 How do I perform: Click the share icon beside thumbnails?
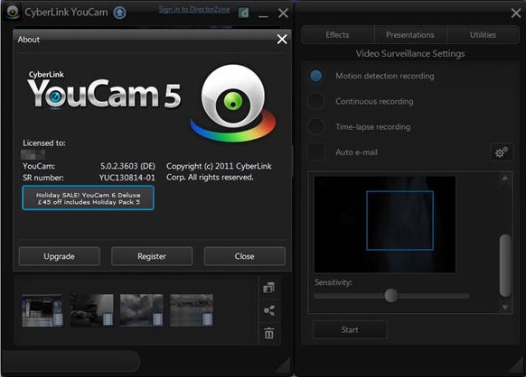pyautogui.click(x=269, y=310)
